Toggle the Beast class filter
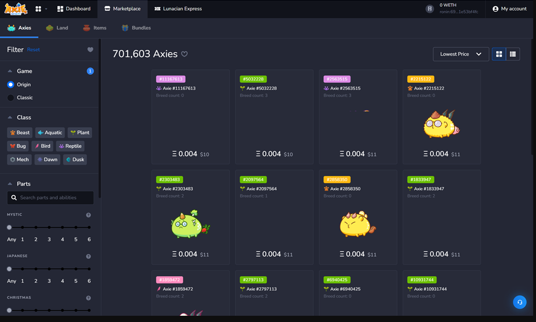536x322 pixels. (x=20, y=133)
